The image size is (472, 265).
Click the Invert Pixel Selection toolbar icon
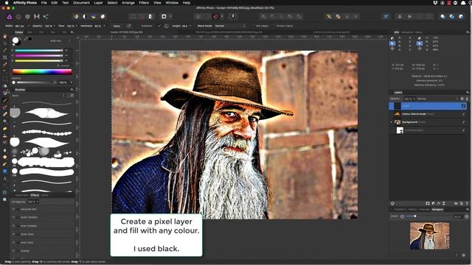(150, 16)
